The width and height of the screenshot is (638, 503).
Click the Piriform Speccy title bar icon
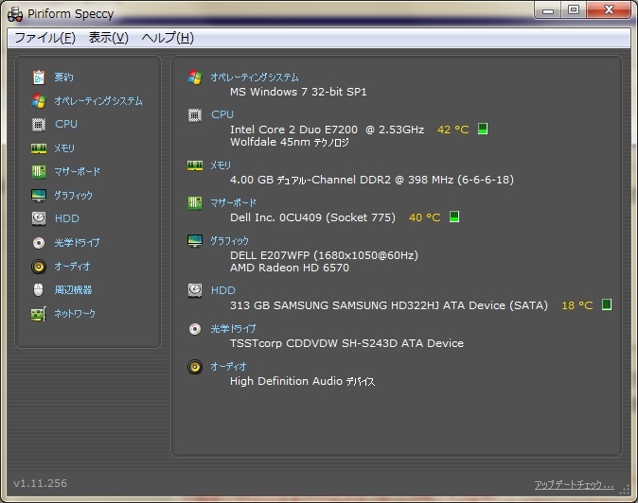[15, 14]
